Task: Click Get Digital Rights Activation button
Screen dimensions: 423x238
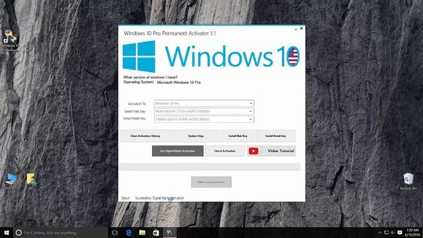Action: (178, 151)
